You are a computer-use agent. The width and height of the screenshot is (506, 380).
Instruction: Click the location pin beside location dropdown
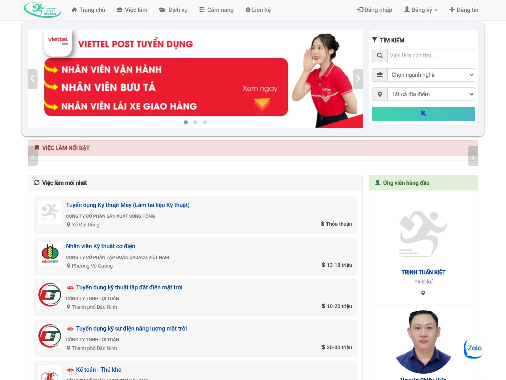coord(380,94)
